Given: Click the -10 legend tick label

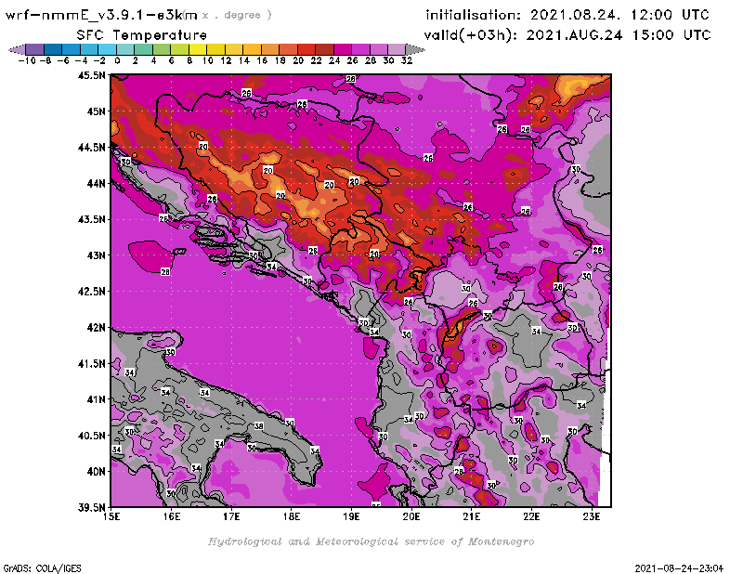Looking at the screenshot, I should (27, 60).
